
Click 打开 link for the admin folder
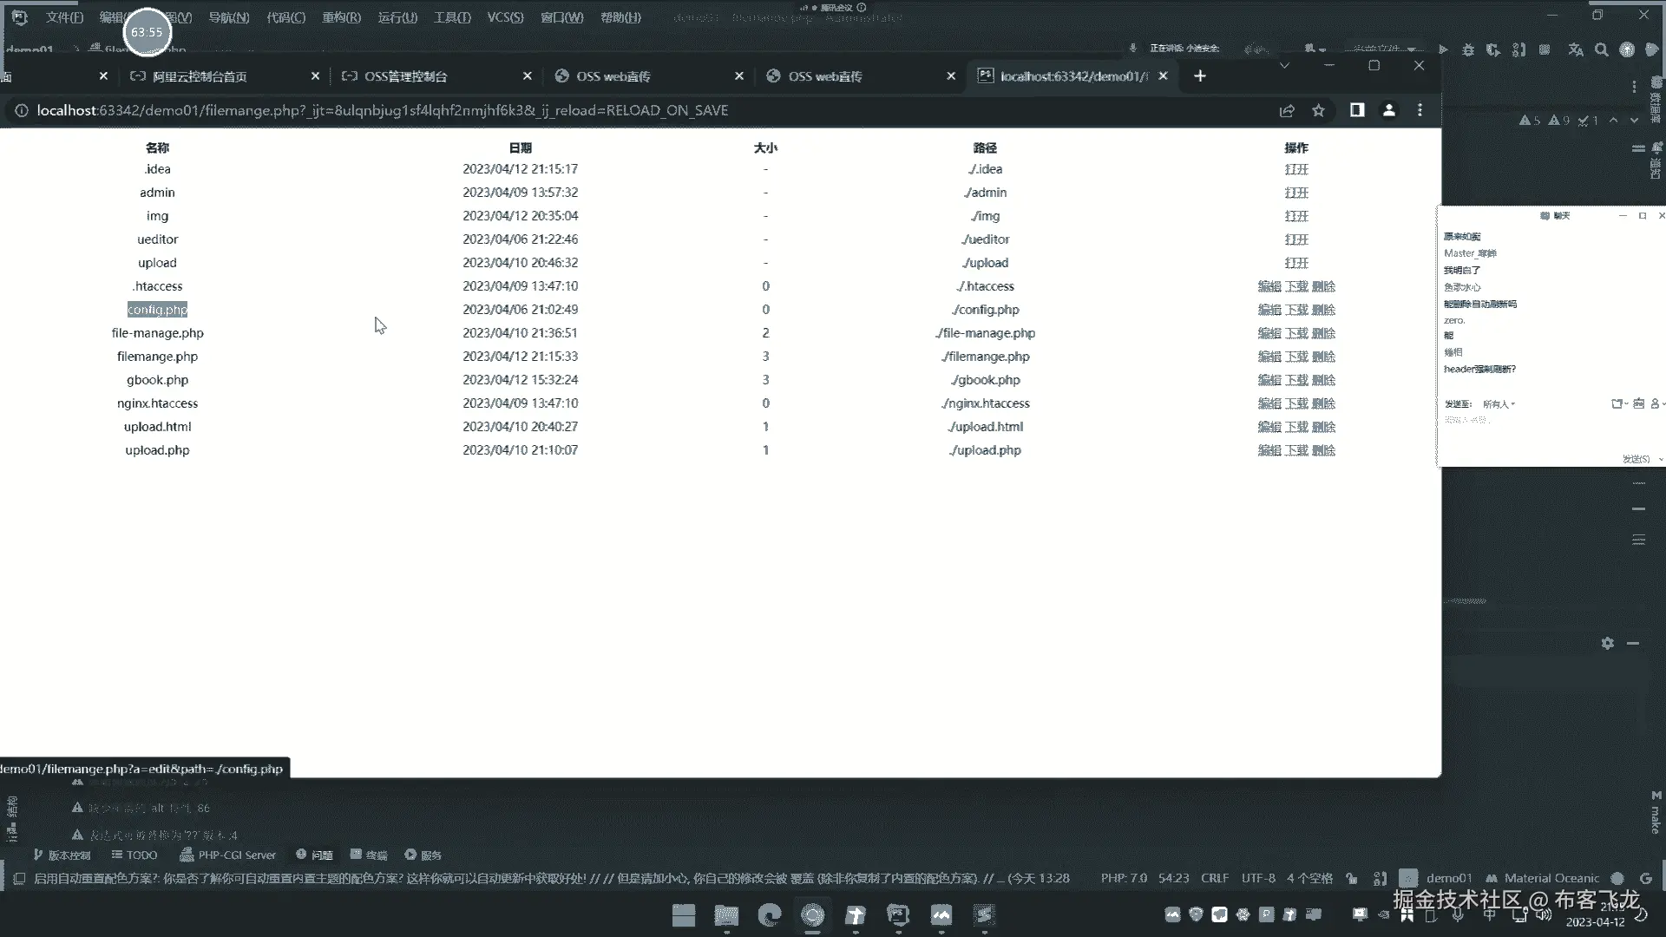[x=1296, y=193]
